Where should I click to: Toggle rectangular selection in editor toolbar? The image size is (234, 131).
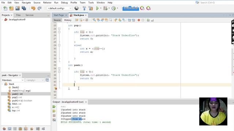[x=110, y=20]
